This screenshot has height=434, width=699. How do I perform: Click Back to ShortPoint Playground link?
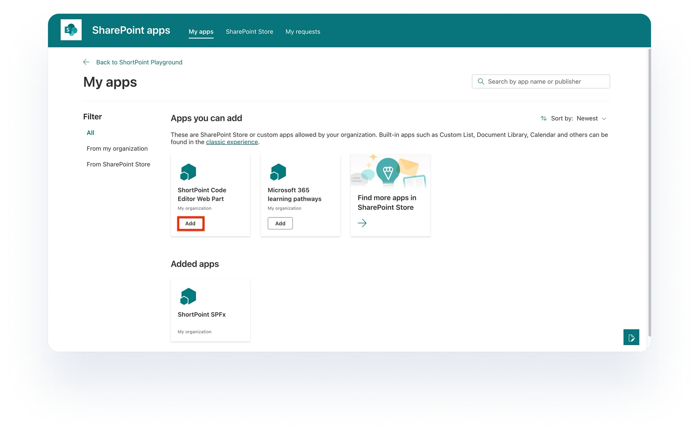[x=139, y=62]
